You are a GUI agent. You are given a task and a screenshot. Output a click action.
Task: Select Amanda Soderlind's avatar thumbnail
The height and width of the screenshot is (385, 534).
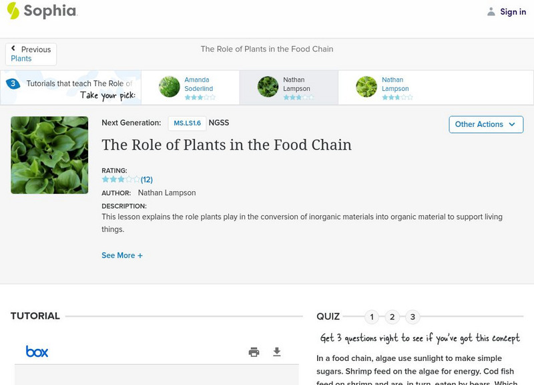tap(170, 87)
